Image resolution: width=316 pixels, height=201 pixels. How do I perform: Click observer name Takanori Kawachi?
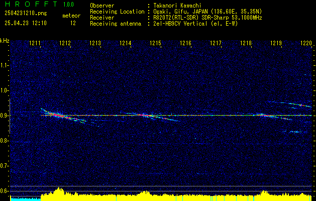coord(177,6)
